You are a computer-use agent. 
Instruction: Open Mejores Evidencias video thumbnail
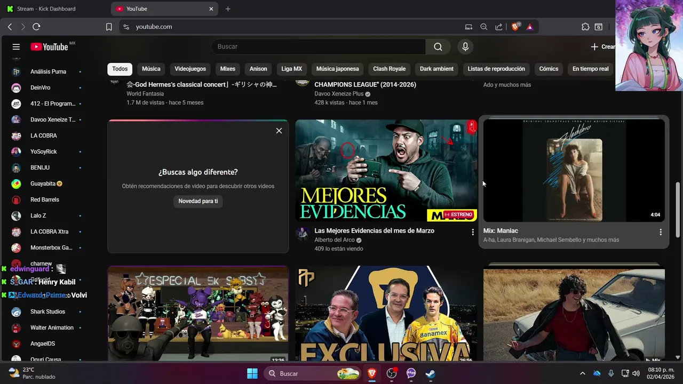(x=386, y=170)
